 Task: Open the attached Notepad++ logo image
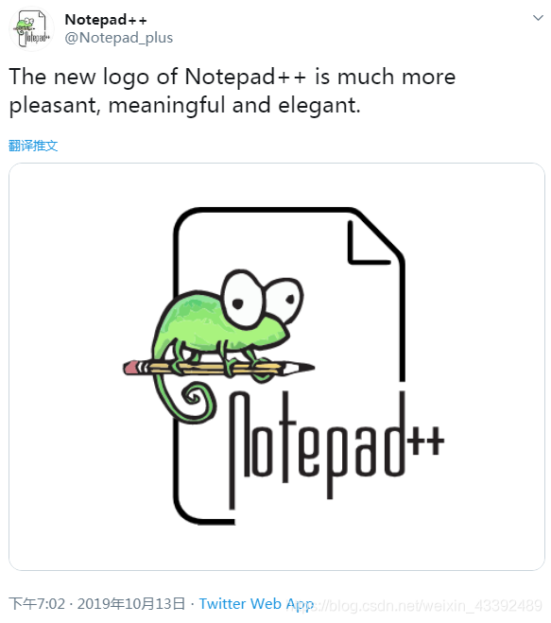pyautogui.click(x=277, y=366)
